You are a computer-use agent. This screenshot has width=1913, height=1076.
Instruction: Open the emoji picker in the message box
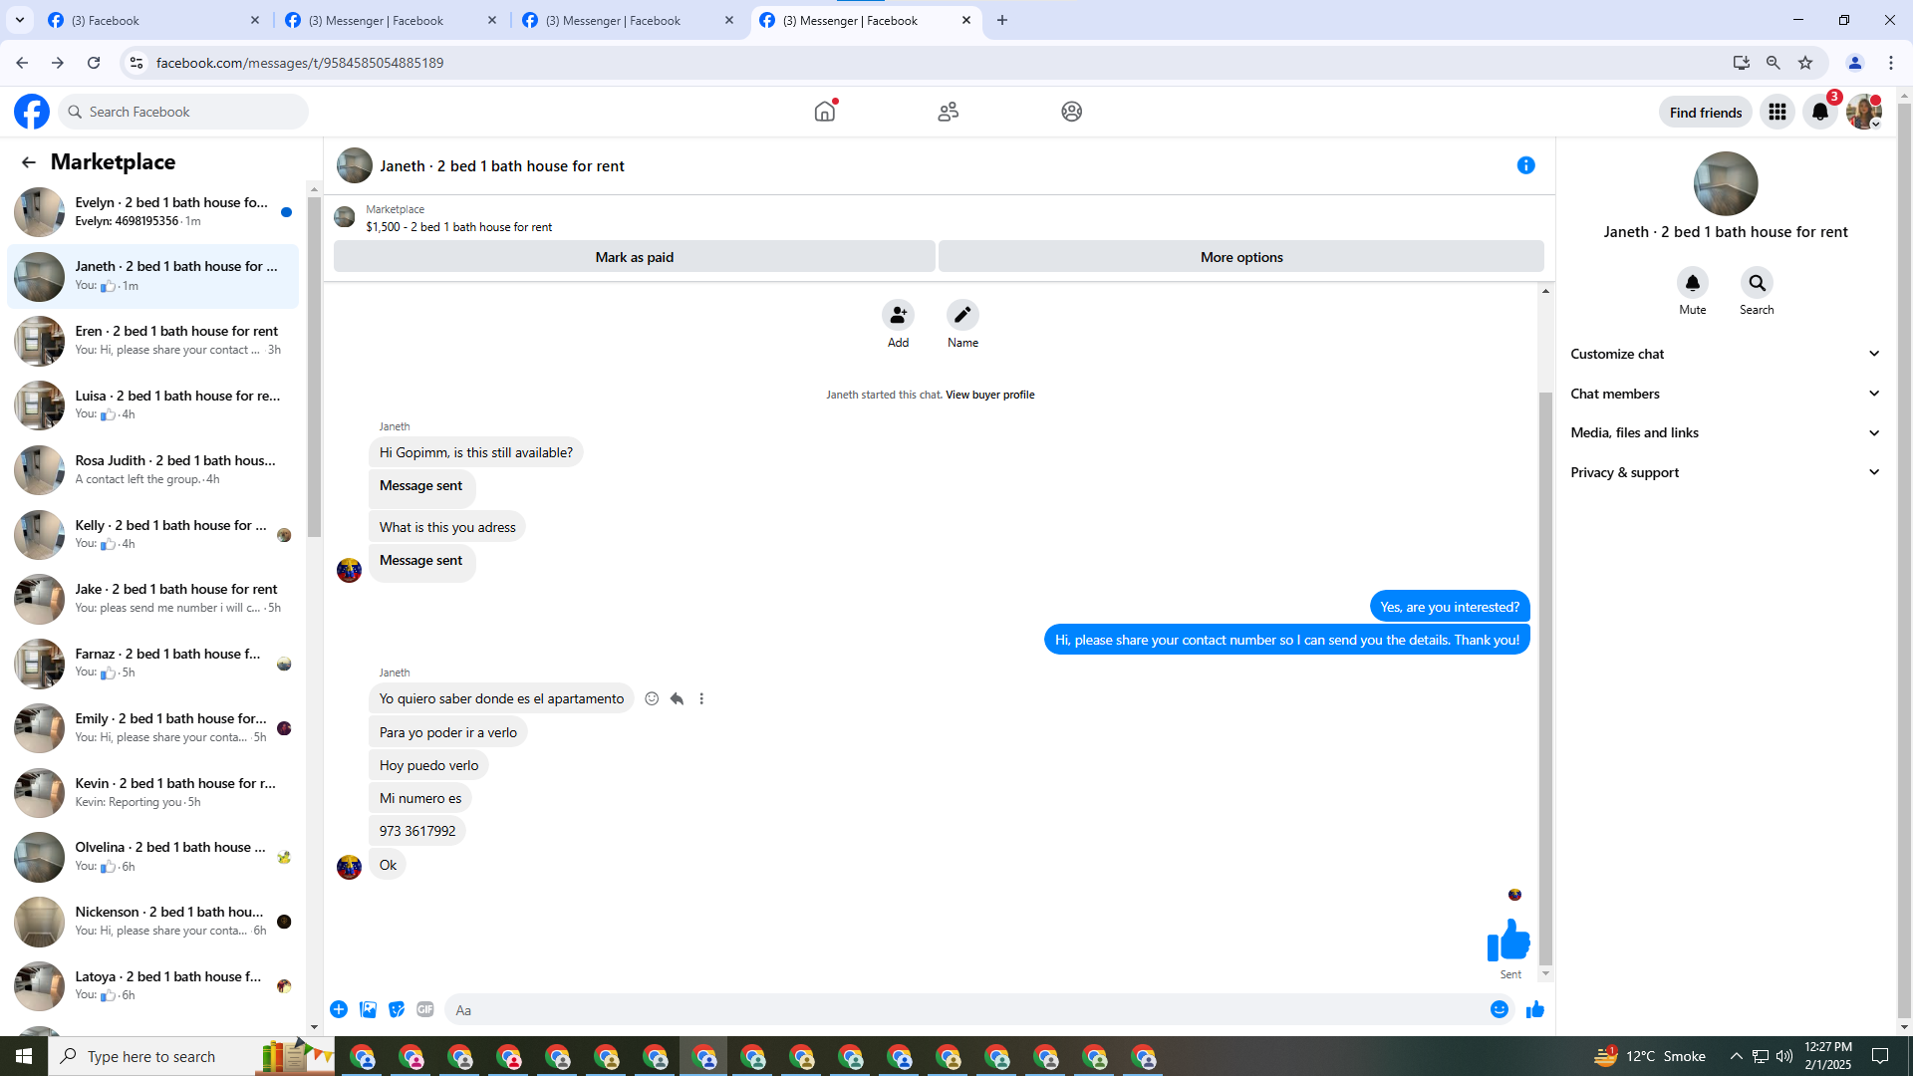(1499, 1009)
